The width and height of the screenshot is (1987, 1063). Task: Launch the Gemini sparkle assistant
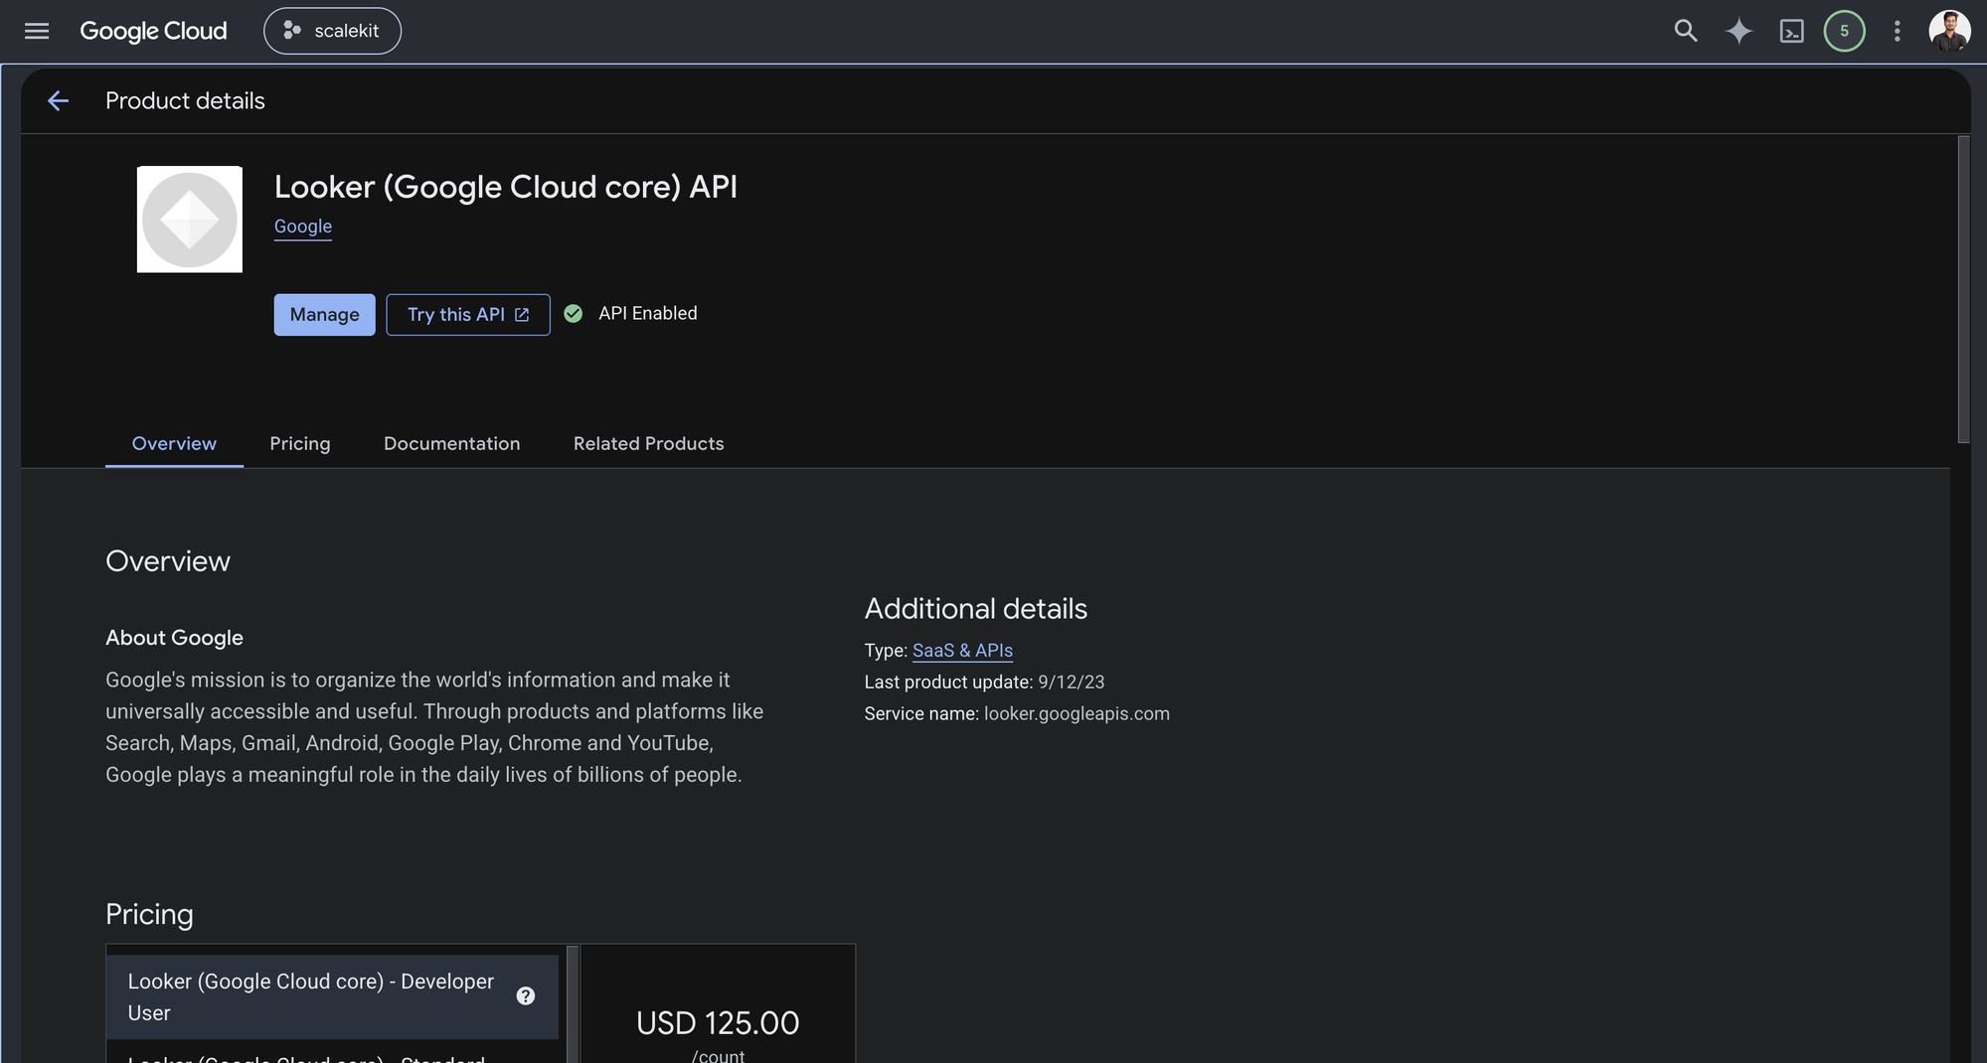[x=1739, y=31]
